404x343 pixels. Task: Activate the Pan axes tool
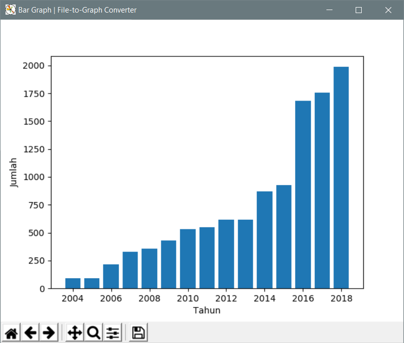75,333
